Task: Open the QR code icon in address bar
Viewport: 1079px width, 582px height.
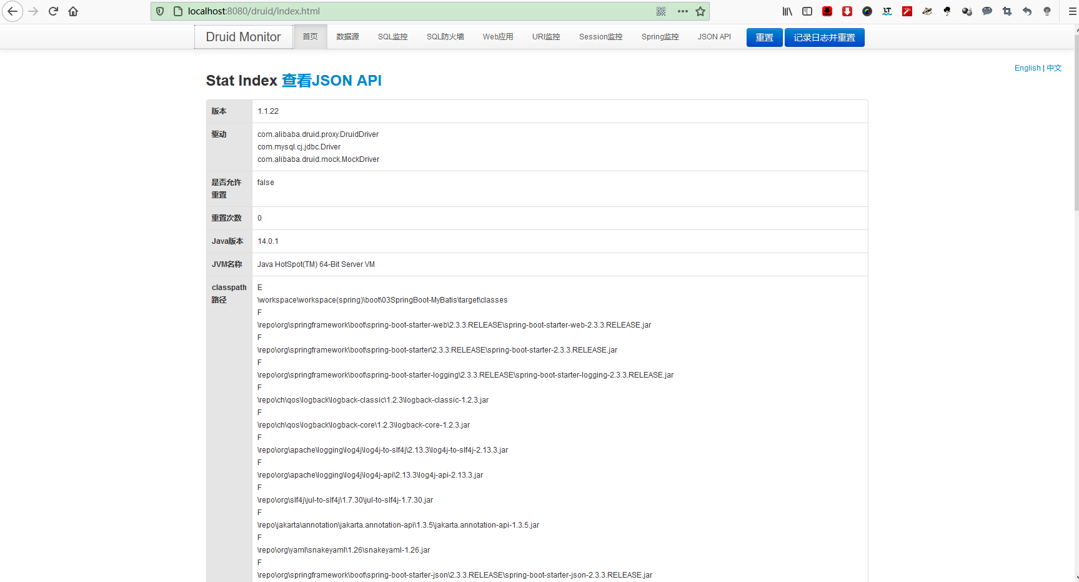Action: click(x=661, y=11)
